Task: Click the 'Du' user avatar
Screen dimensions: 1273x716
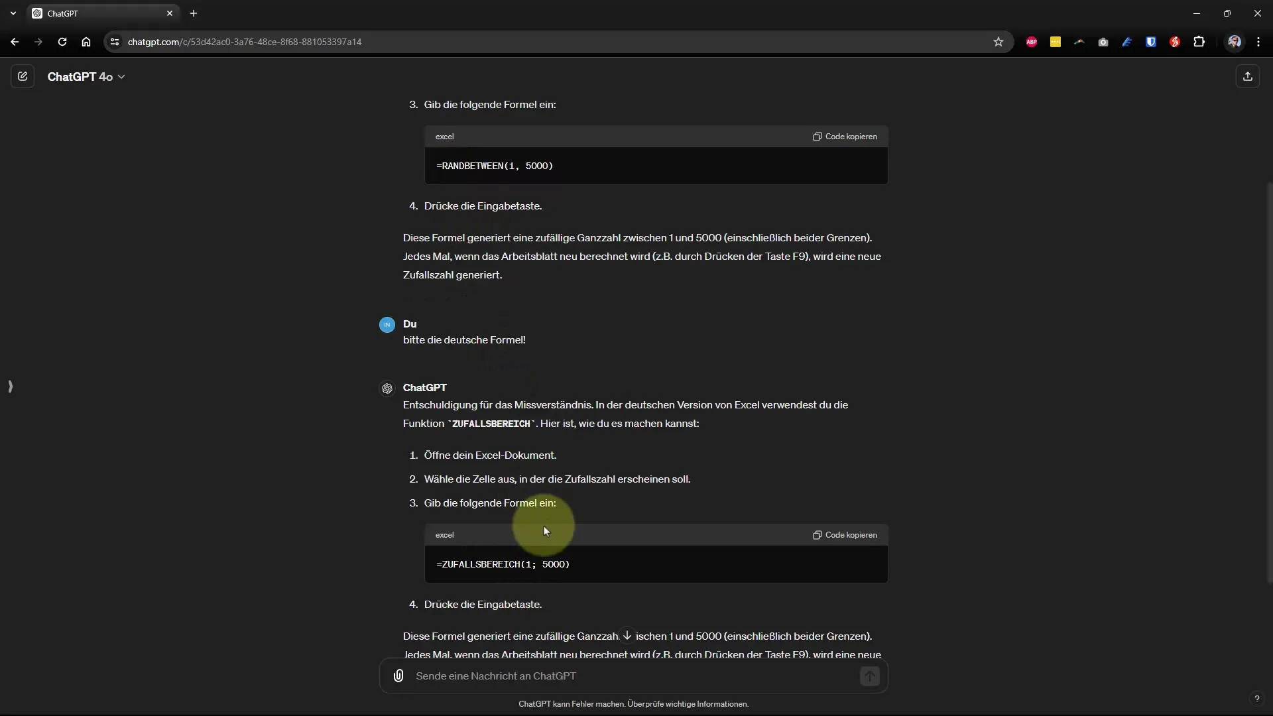Action: pyautogui.click(x=387, y=325)
